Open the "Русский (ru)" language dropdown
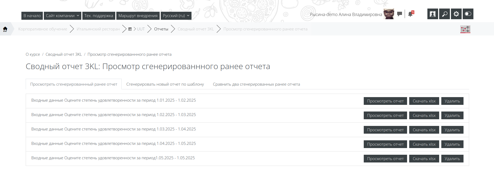This screenshot has height=175, width=494. [x=176, y=16]
